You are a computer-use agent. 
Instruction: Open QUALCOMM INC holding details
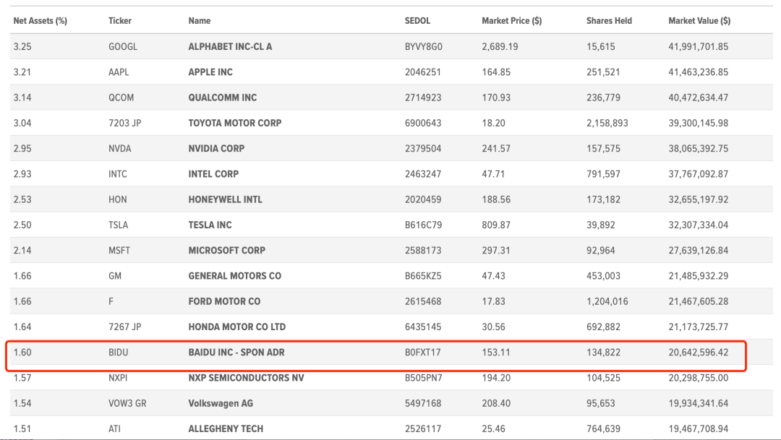coord(222,98)
